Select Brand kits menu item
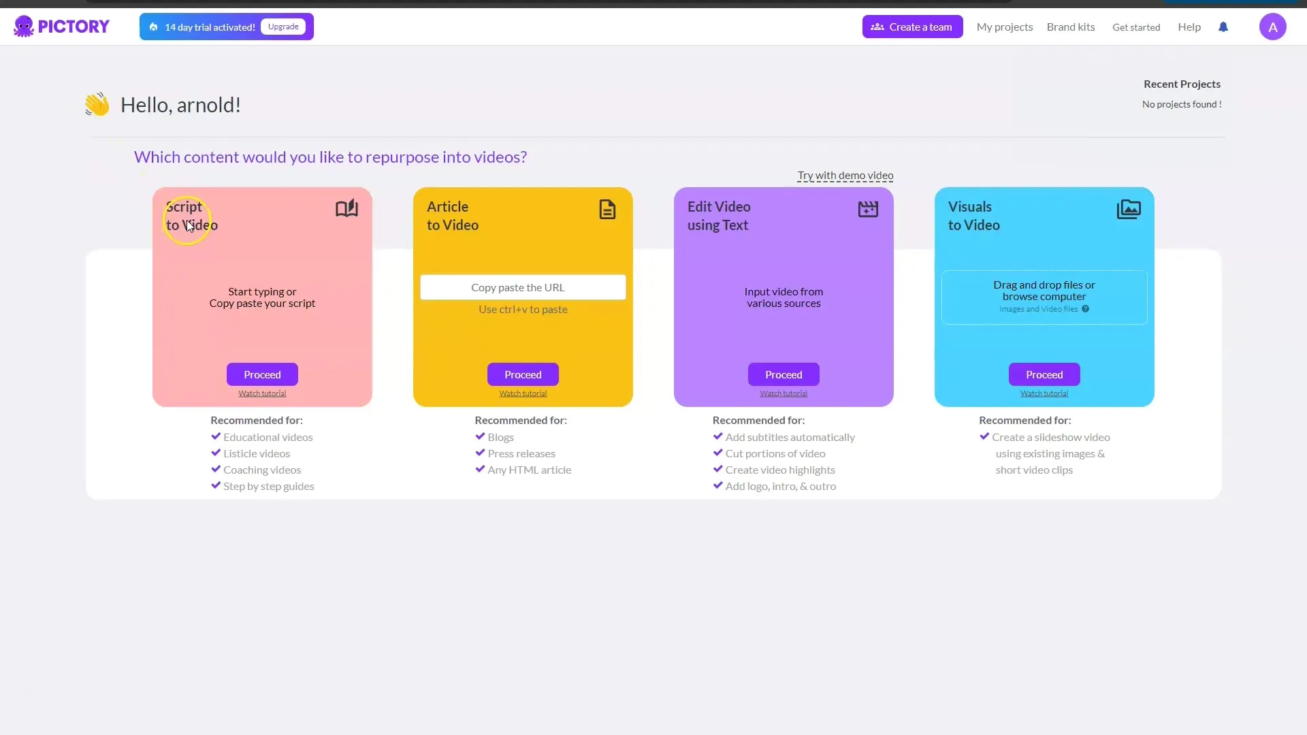The width and height of the screenshot is (1307, 735). point(1070,26)
